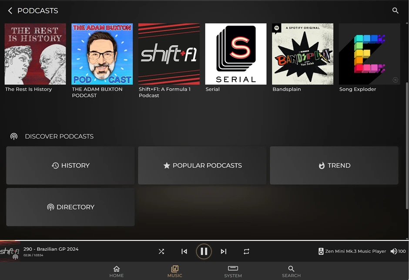Open search with the top-right magnifier icon

[395, 11]
